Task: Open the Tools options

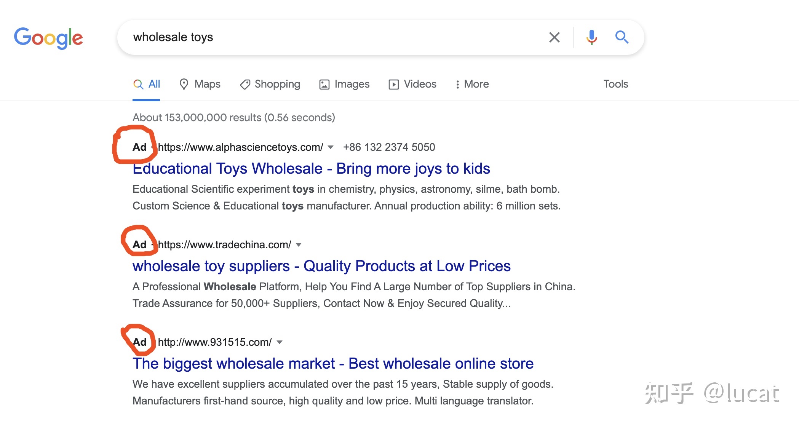Action: pyautogui.click(x=615, y=84)
